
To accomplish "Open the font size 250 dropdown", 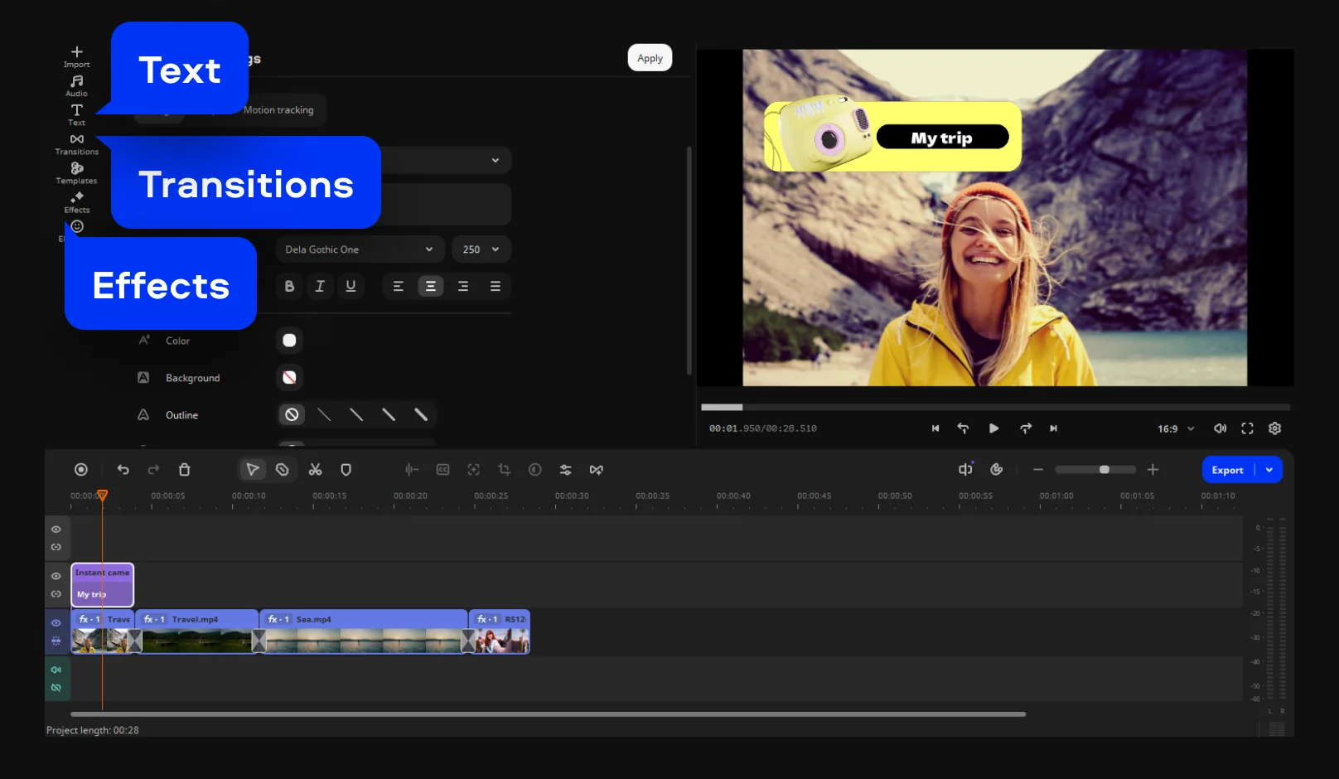I will click(481, 249).
